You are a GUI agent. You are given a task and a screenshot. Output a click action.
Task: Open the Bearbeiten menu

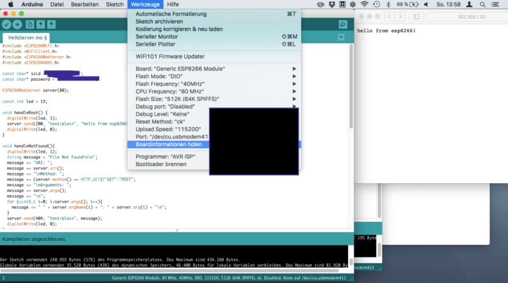pos(84,4)
